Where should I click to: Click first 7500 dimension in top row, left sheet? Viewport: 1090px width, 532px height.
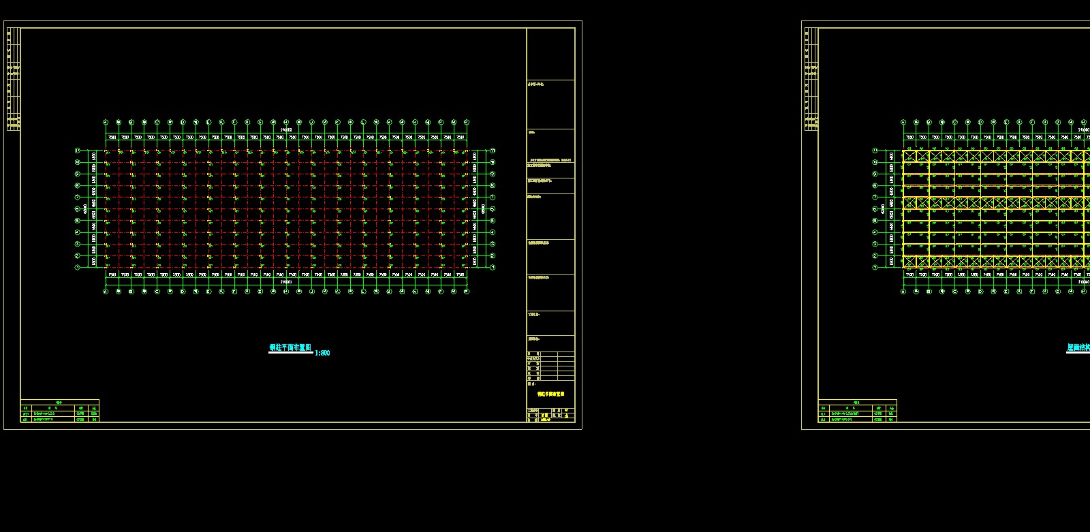(x=112, y=138)
